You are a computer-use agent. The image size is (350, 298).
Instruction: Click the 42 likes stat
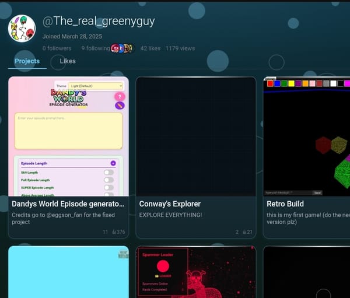click(x=150, y=48)
